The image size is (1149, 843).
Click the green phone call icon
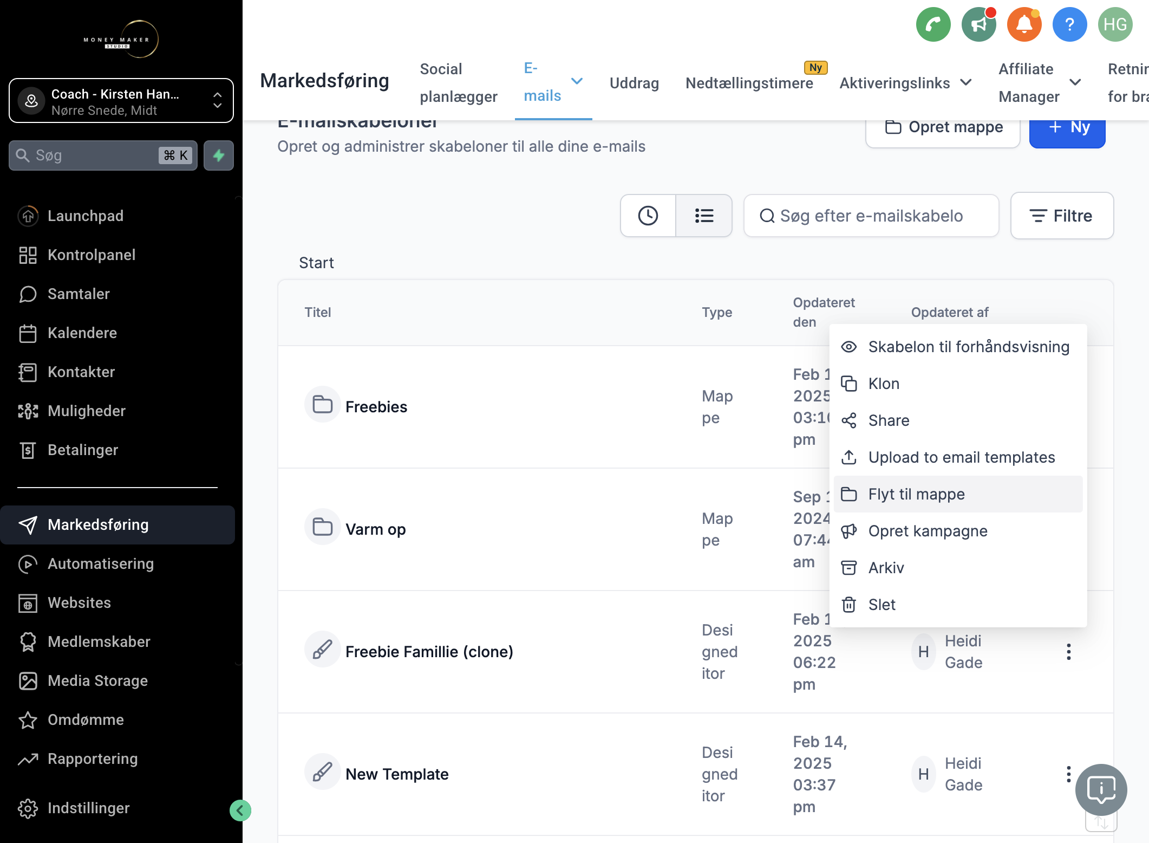[x=933, y=24]
